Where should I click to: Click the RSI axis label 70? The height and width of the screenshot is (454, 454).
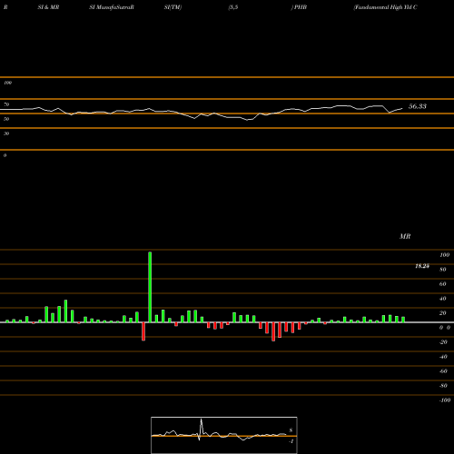(6, 104)
